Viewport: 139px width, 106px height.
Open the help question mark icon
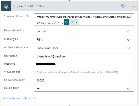123,6
